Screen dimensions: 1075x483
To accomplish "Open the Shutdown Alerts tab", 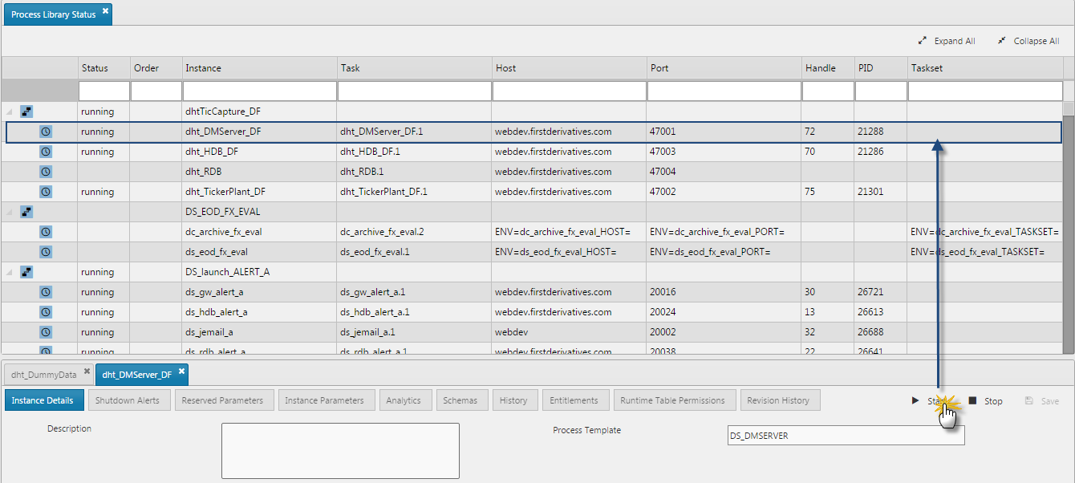I will tap(128, 400).
